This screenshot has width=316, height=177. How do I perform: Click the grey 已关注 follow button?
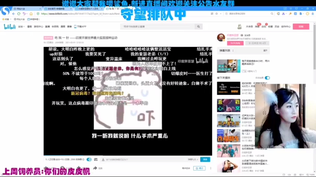[x=257, y=43]
